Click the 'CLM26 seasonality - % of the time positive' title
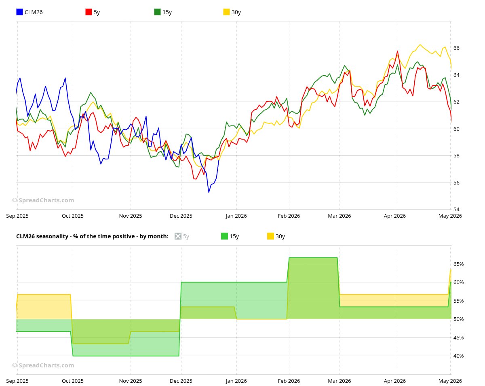Viewport: 485px width, 386px height. (x=91, y=236)
